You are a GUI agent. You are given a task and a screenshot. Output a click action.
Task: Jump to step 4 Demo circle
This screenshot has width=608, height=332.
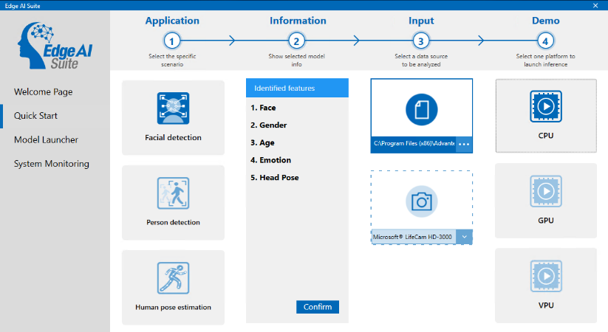(545, 41)
